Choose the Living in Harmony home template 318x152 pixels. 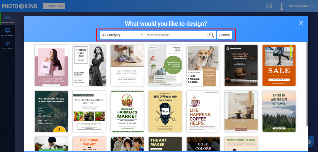pos(165,65)
